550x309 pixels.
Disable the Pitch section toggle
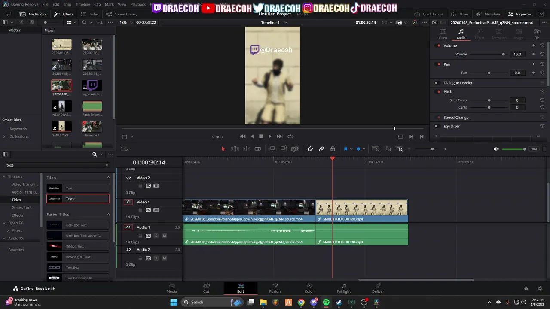(x=438, y=91)
